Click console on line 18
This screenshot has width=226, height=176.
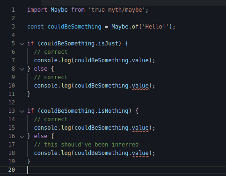(46, 153)
